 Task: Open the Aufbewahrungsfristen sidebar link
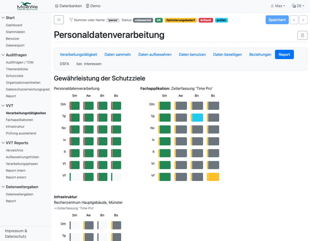click(22, 157)
